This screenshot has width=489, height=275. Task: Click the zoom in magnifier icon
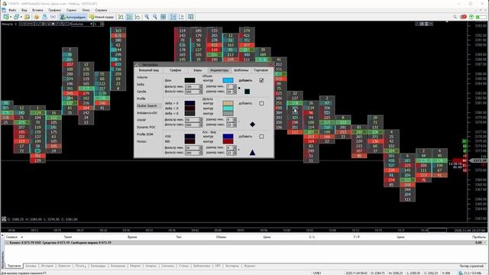coord(146,17)
